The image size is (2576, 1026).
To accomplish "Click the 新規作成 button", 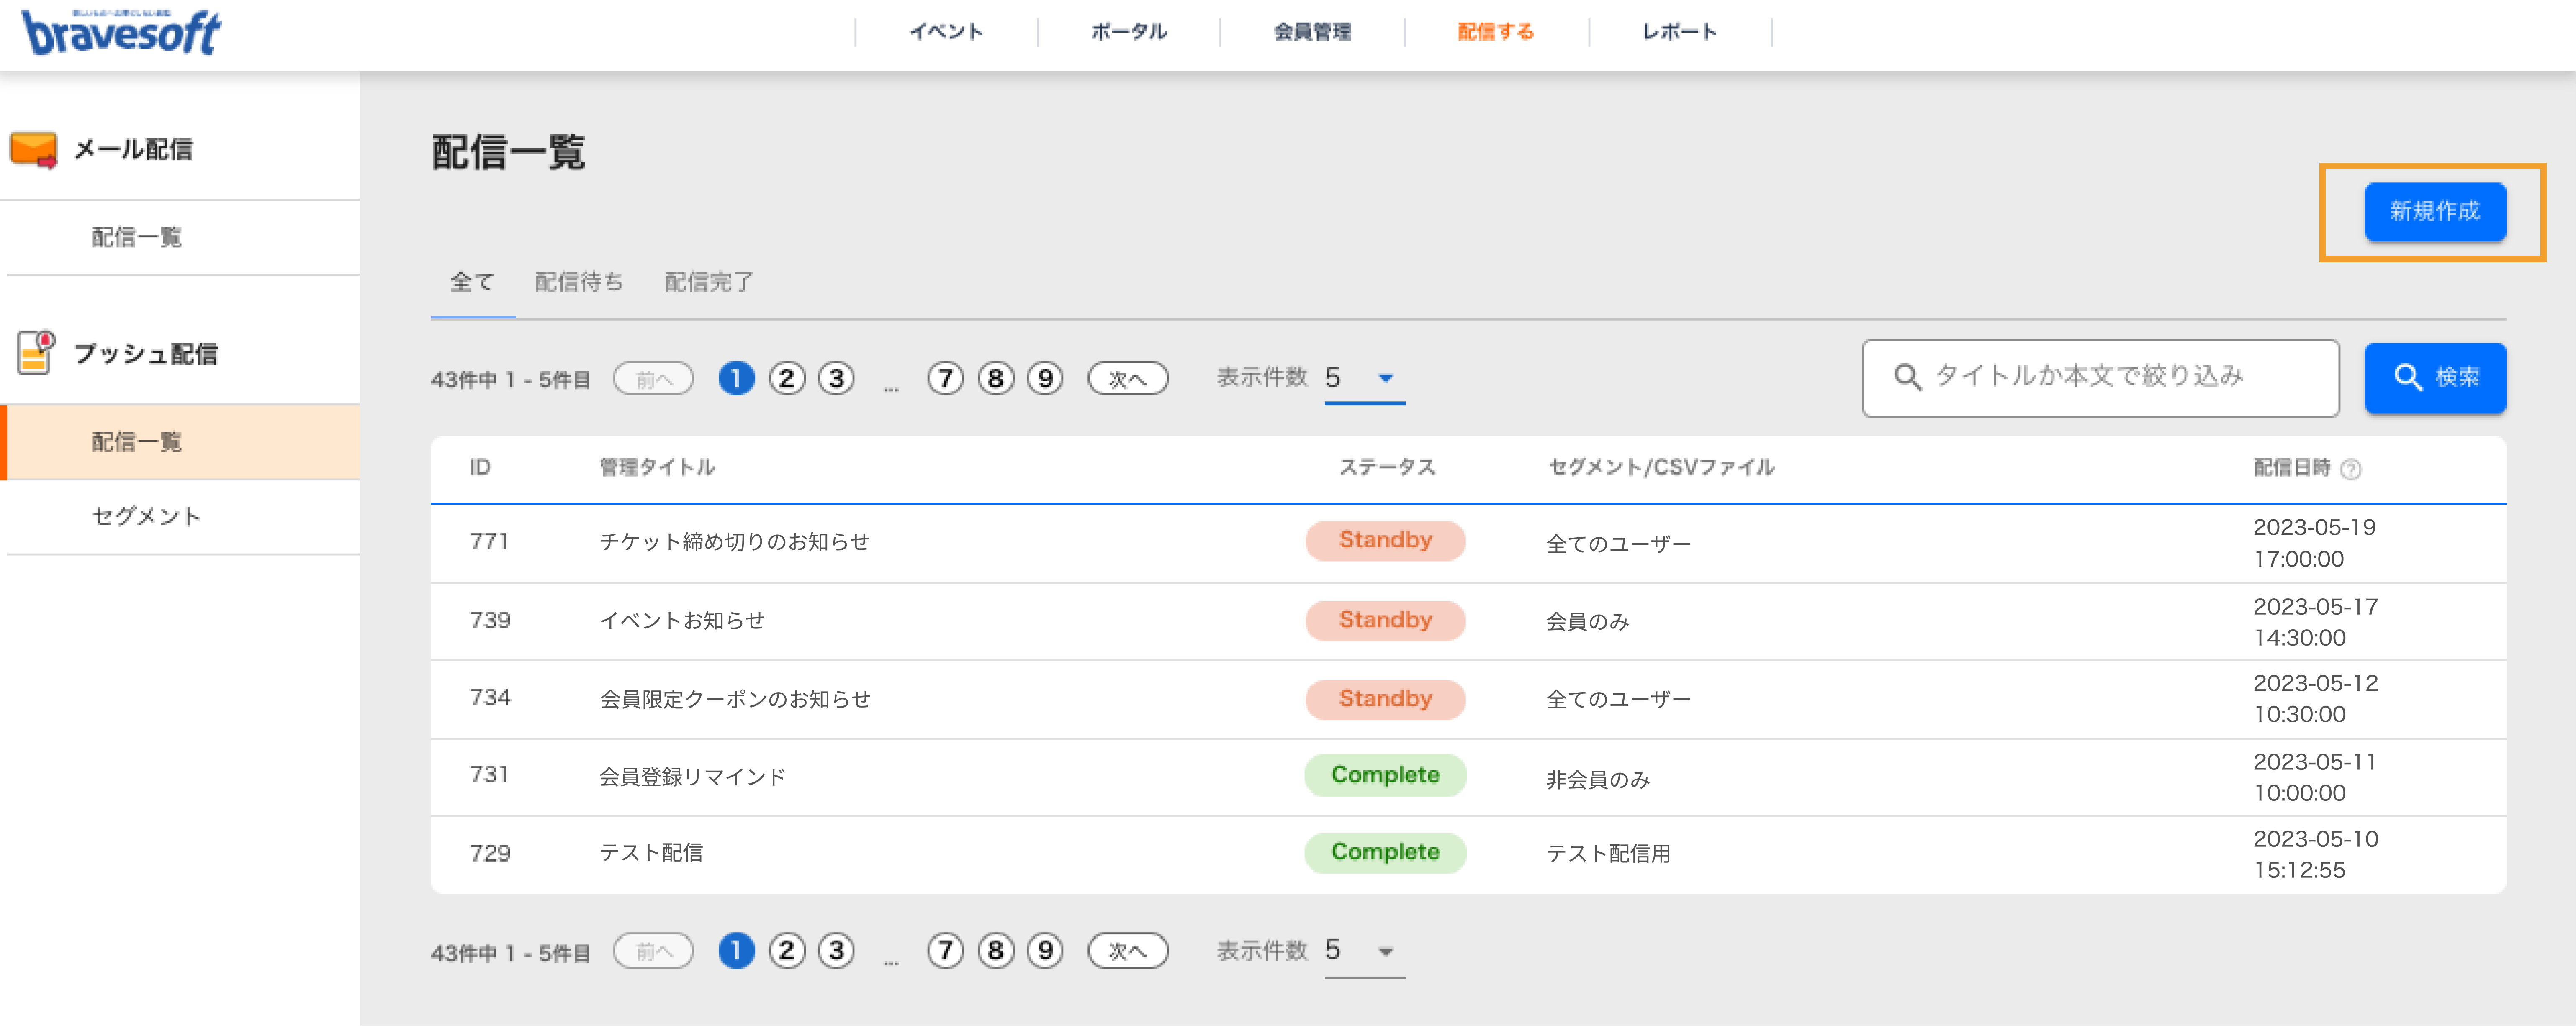I will click(x=2434, y=211).
